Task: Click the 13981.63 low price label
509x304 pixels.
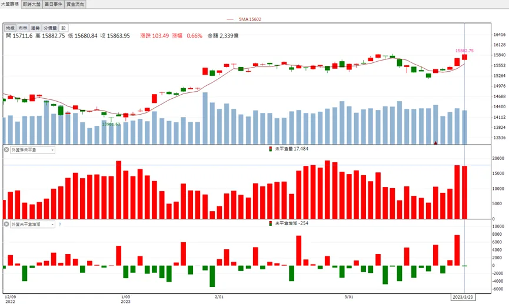Action: [x=111, y=124]
